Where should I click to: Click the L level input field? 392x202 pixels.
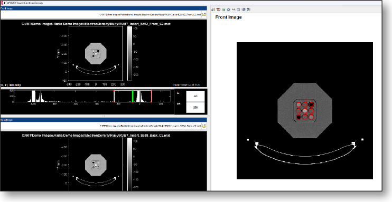[x=195, y=97]
